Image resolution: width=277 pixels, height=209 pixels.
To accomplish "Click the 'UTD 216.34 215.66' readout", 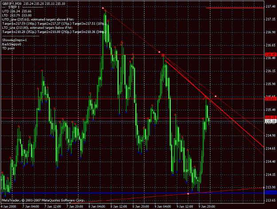I will (x=17, y=12).
